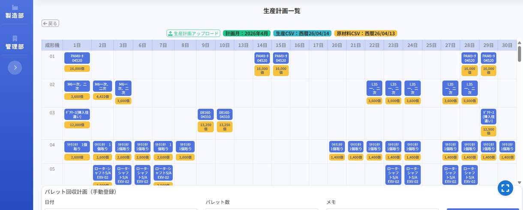Select machine row label 03

(52, 113)
